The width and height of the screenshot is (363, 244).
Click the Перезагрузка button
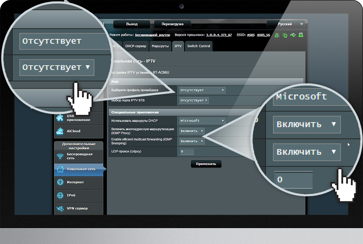coord(172,24)
